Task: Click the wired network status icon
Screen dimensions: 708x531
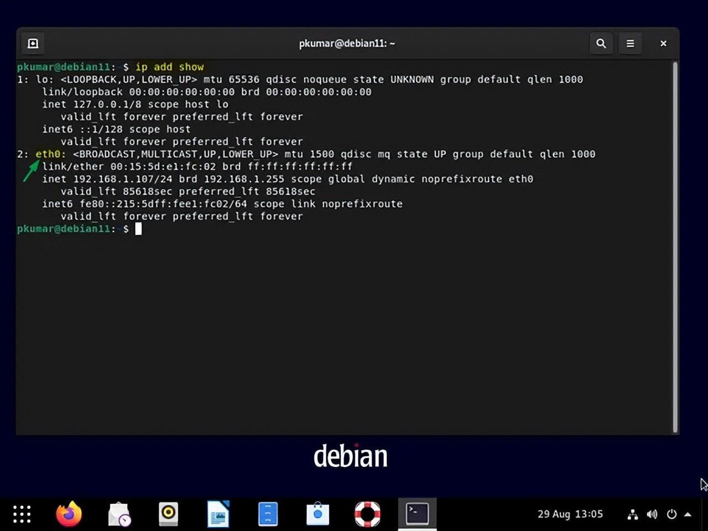Action: (633, 514)
